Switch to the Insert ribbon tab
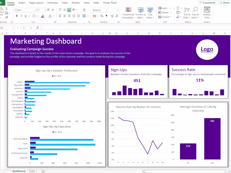 pos(22,3)
